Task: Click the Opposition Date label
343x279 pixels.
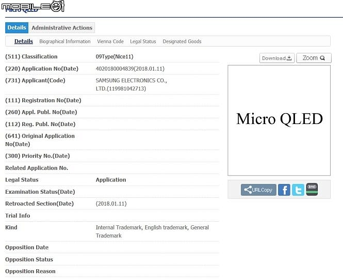Action: point(27,247)
